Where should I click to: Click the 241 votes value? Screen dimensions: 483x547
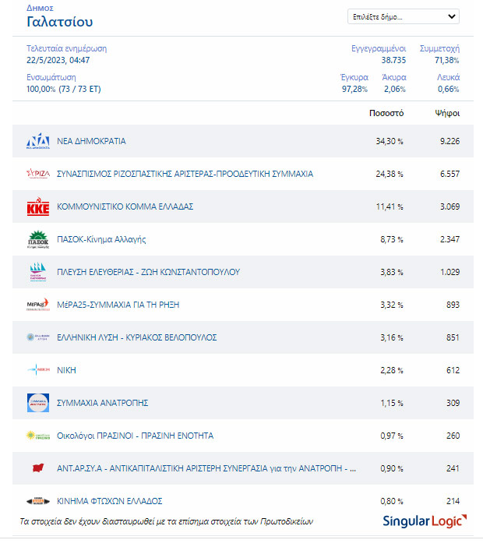click(x=453, y=468)
